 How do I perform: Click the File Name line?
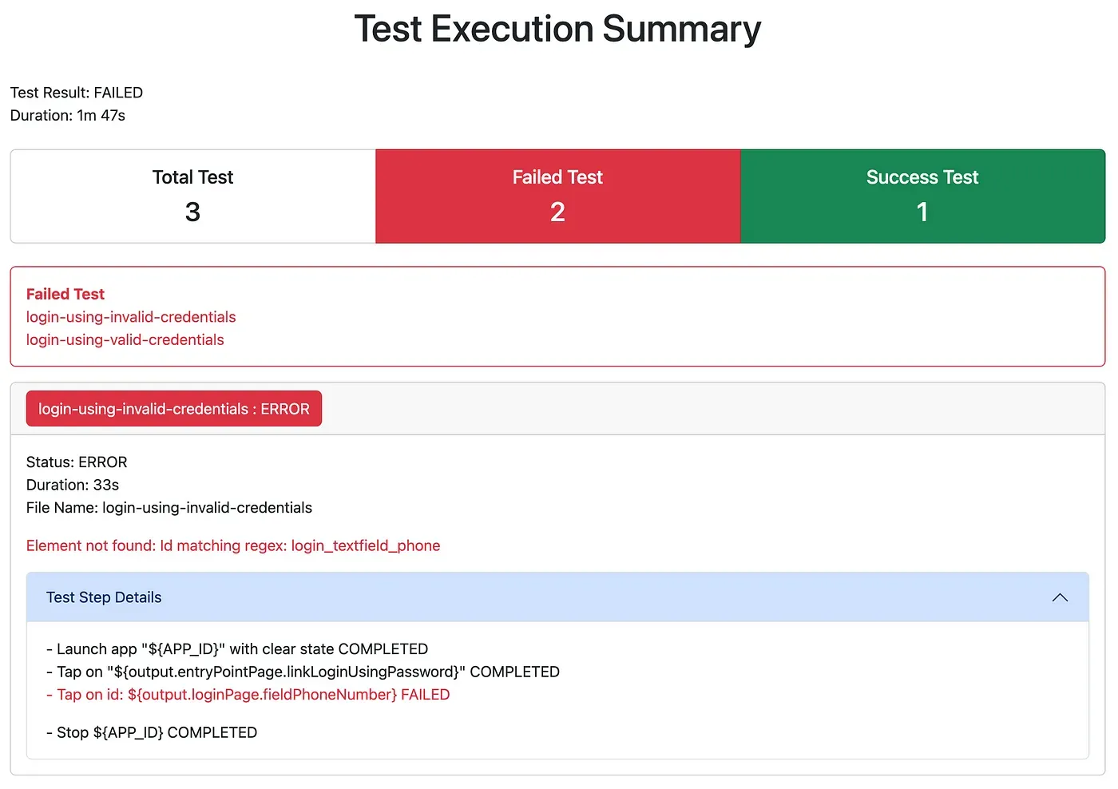coord(169,508)
